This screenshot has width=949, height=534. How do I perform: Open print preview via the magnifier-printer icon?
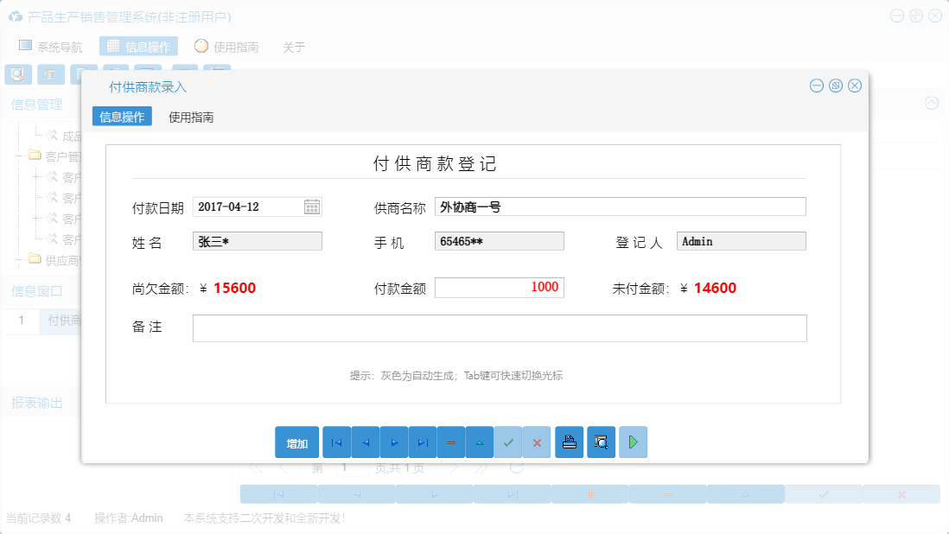[x=601, y=442]
